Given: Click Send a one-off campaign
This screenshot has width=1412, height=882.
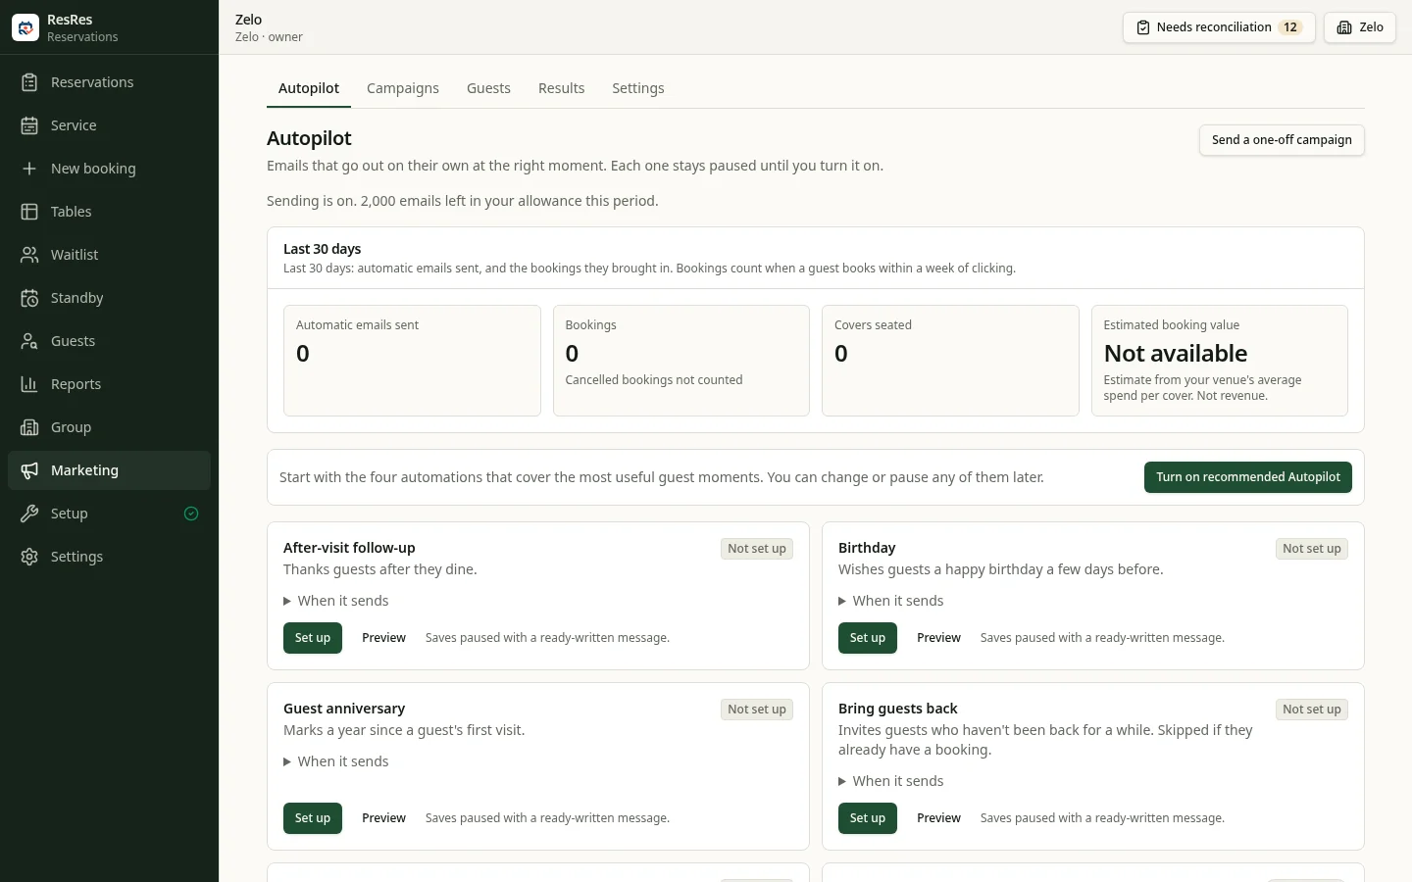Looking at the screenshot, I should coord(1282,140).
